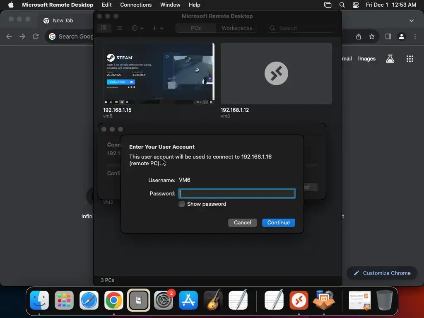Open the Connections menu
The width and height of the screenshot is (424, 318).
coord(136,5)
